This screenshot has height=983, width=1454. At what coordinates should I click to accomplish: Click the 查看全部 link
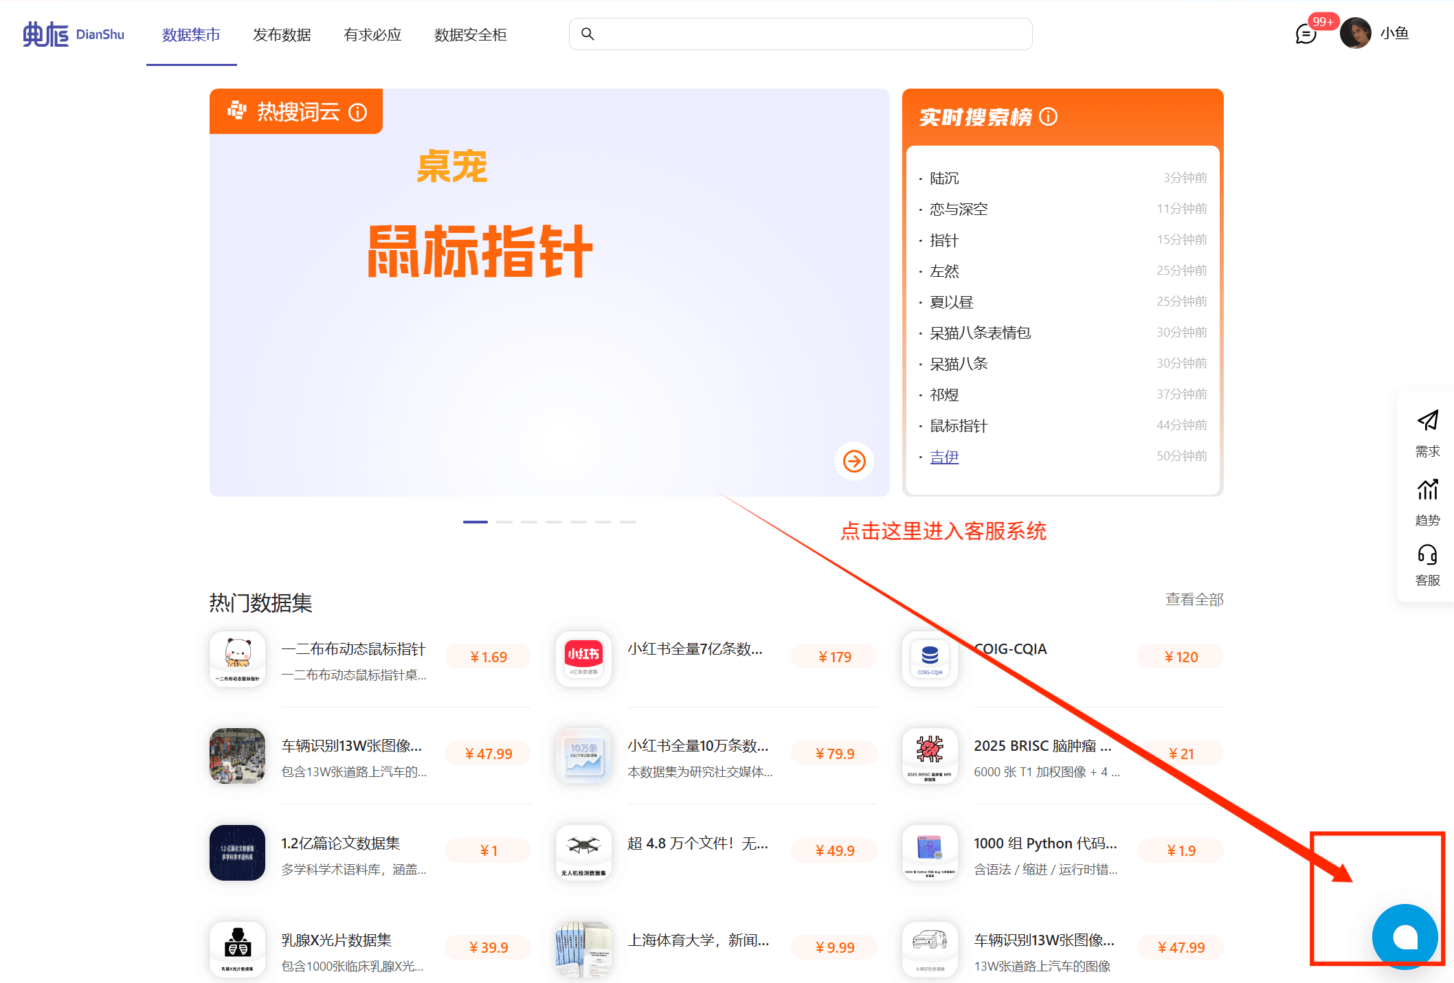point(1194,599)
